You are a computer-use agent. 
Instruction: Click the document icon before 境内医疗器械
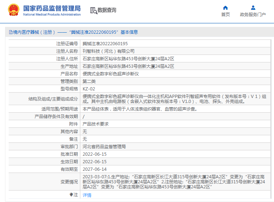tap(10, 32)
